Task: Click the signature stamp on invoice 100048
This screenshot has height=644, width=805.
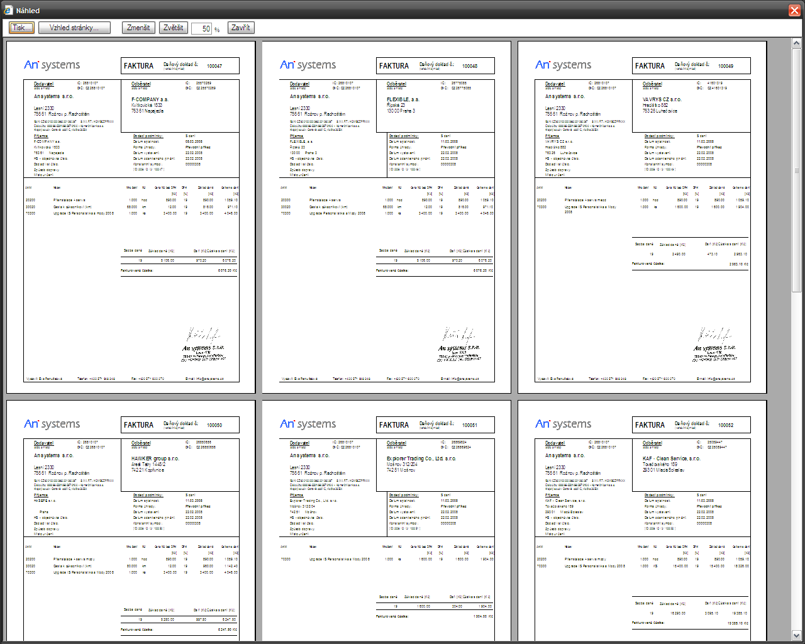Action: click(459, 344)
